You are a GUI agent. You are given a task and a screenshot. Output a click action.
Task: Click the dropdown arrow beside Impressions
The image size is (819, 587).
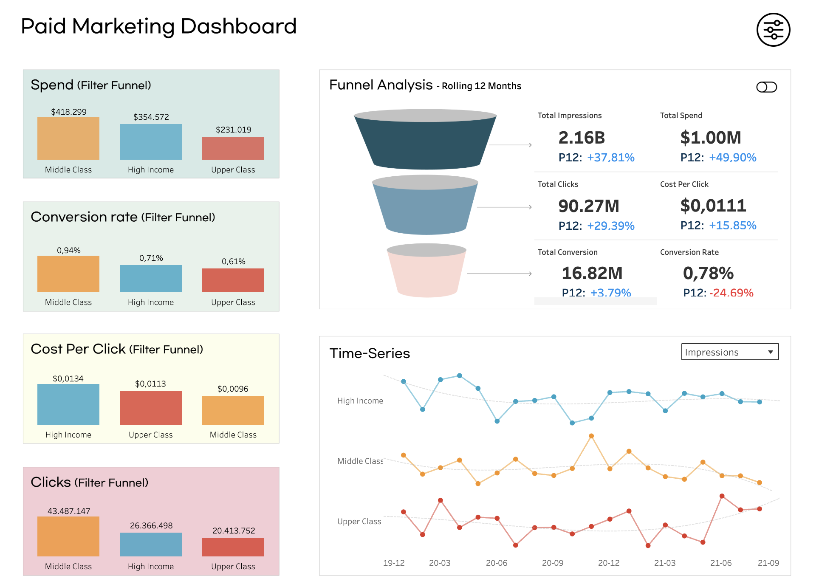click(771, 352)
